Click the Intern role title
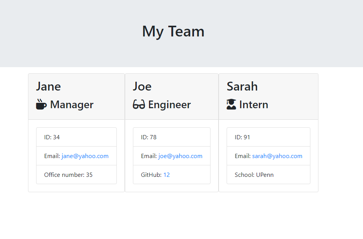 (254, 105)
